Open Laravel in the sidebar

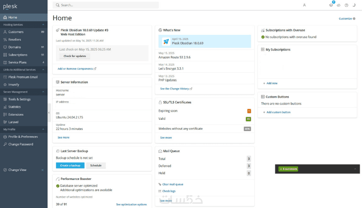(24, 122)
